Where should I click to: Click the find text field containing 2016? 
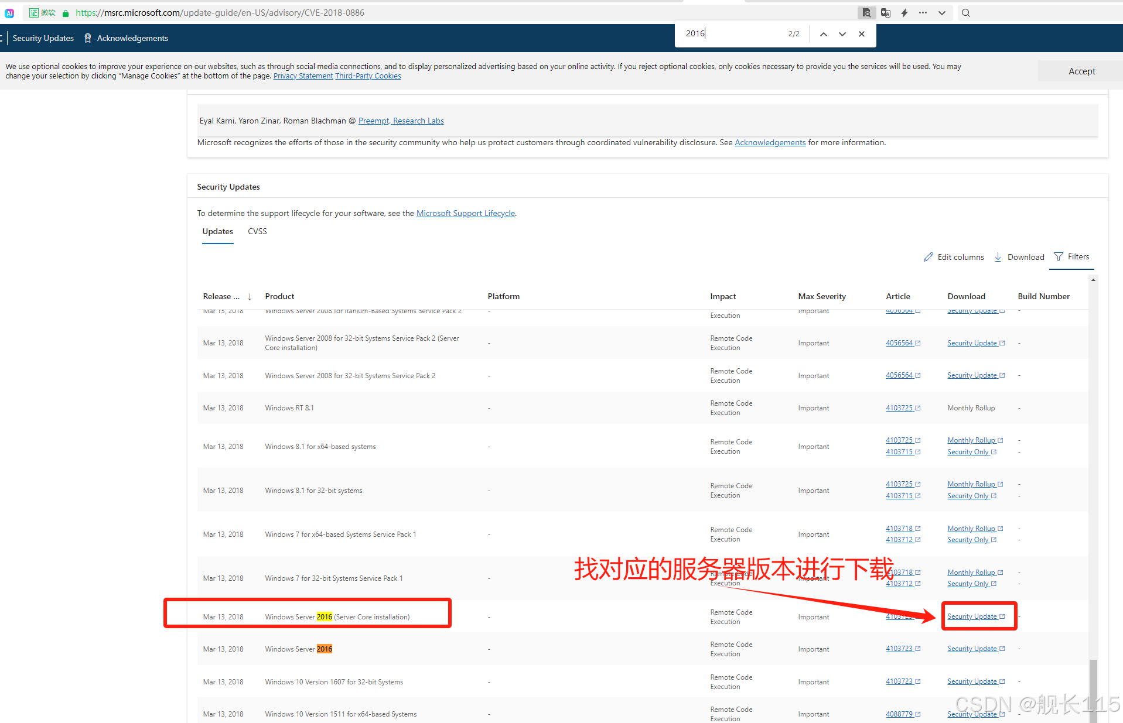pyautogui.click(x=732, y=34)
